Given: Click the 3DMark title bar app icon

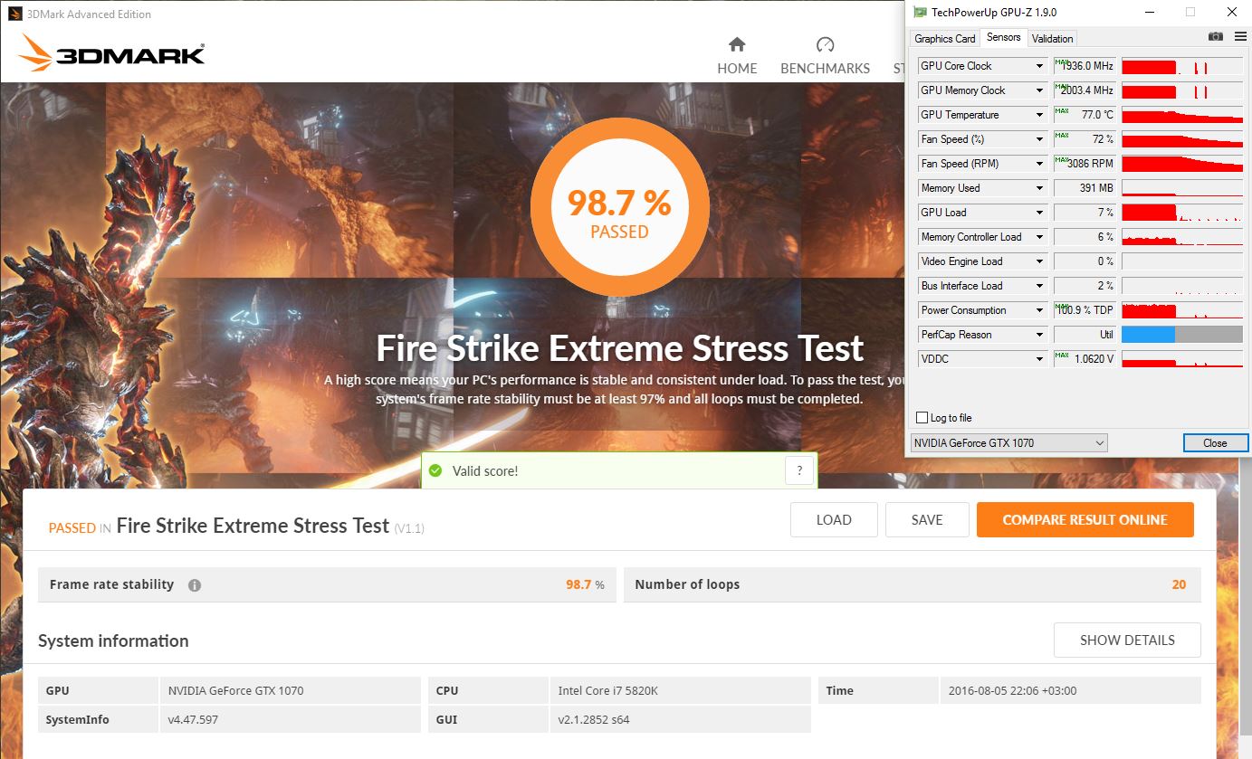Looking at the screenshot, I should click(14, 14).
